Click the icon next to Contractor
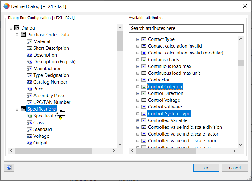Screen dimensions: 252x181 144,80
